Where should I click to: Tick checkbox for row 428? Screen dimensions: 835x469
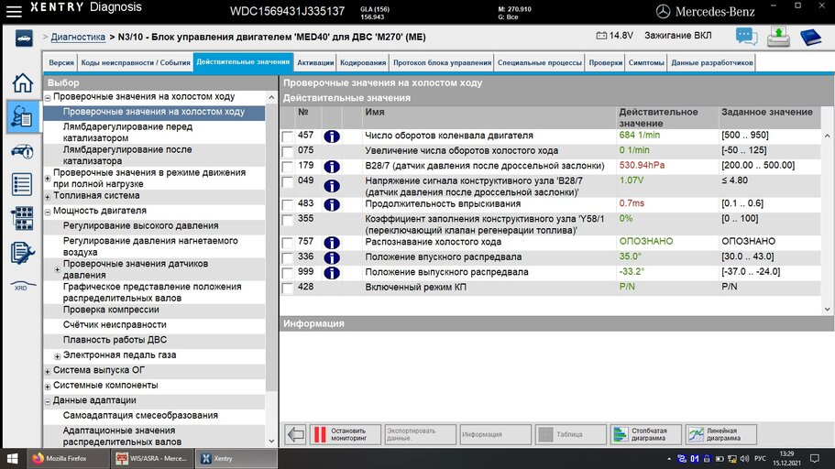[x=288, y=289]
